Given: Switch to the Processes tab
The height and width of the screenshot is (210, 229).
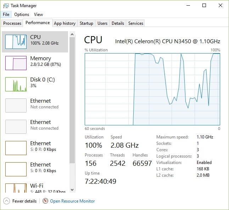Looking at the screenshot, I should click(12, 23).
